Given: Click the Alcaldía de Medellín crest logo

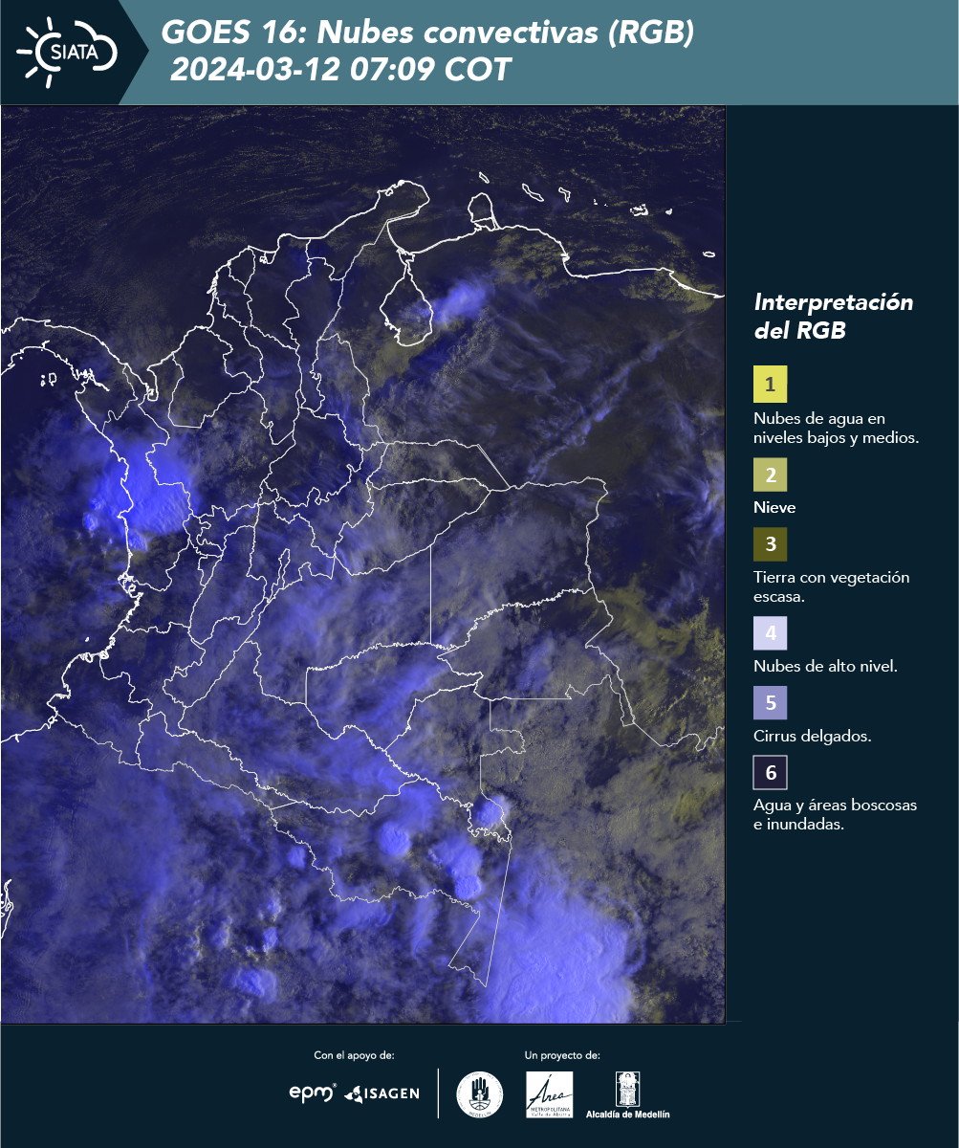Looking at the screenshot, I should pyautogui.click(x=628, y=1094).
